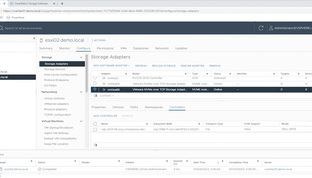The width and height of the screenshot is (312, 178).
Task: Filter the adapters Status column
Action: tap(230, 74)
